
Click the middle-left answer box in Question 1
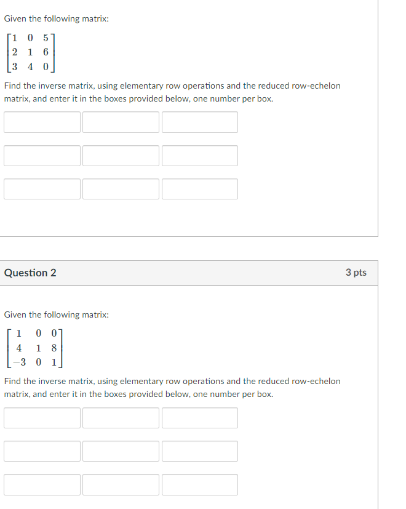42,155
